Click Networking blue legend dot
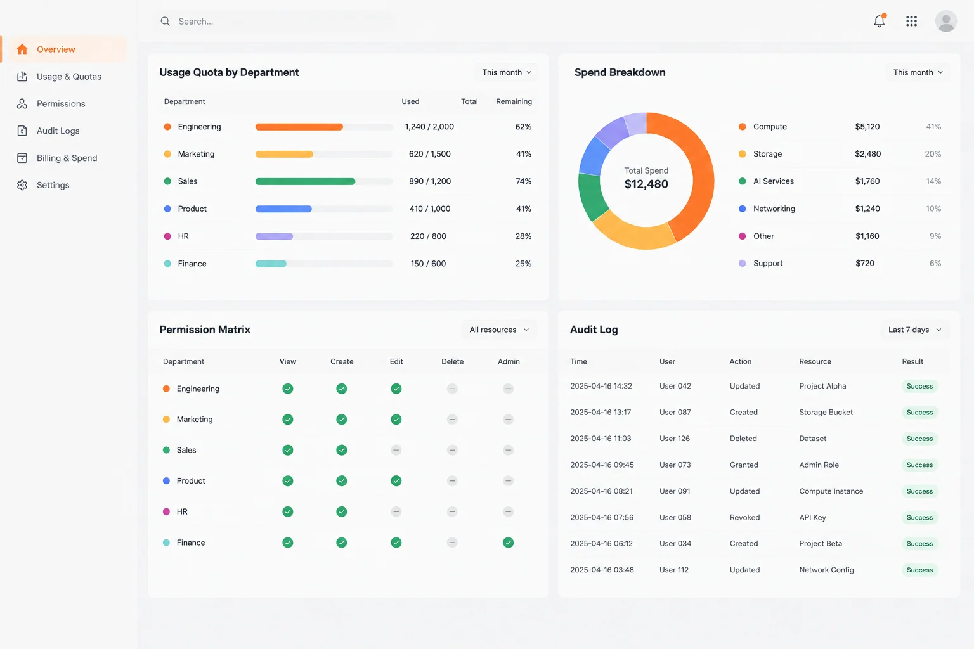The image size is (974, 649). point(742,209)
